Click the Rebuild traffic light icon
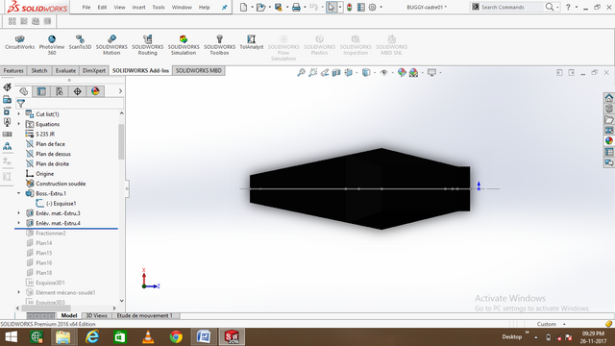This screenshot has width=615, height=346. (x=350, y=7)
